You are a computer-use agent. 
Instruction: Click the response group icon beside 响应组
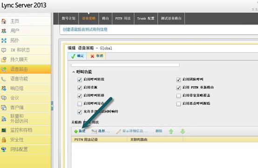(4, 88)
